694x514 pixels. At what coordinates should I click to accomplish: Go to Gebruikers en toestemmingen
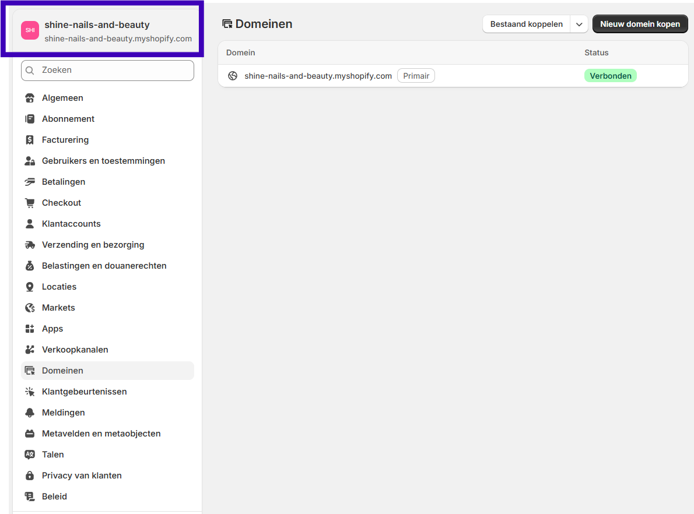coord(103,161)
